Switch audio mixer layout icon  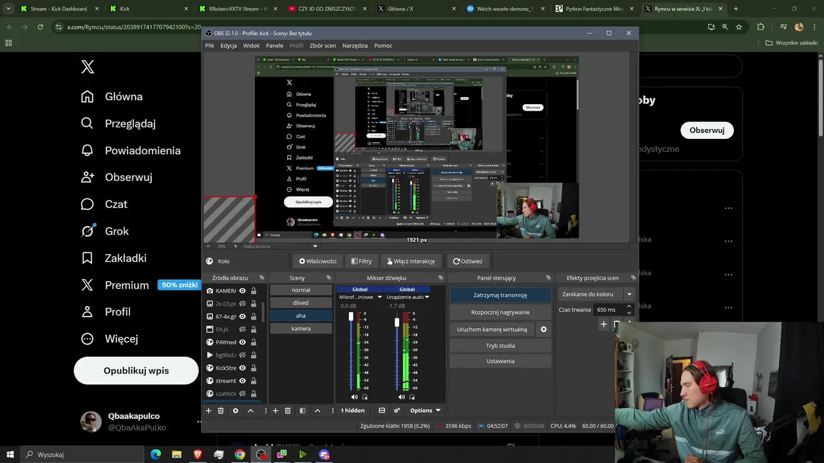(x=382, y=410)
